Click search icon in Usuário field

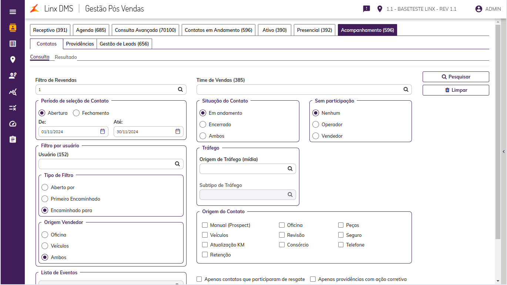coord(177,164)
